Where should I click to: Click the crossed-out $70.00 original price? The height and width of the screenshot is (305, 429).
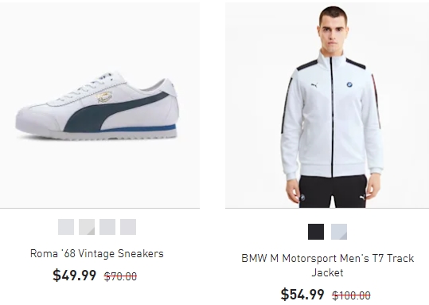point(120,276)
